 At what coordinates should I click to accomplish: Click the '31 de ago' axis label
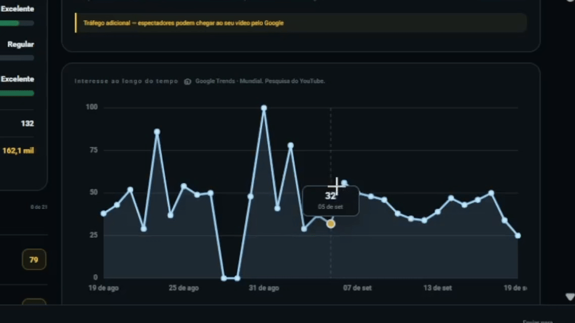[264, 288]
